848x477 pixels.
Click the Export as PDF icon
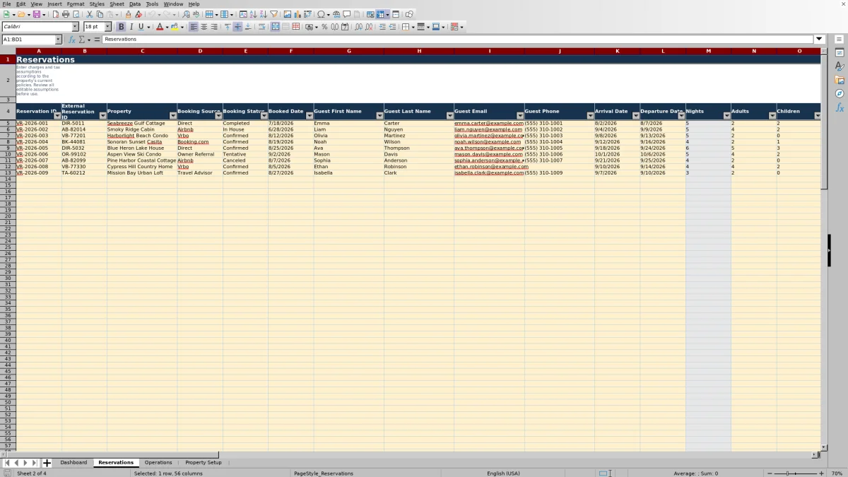coord(56,14)
